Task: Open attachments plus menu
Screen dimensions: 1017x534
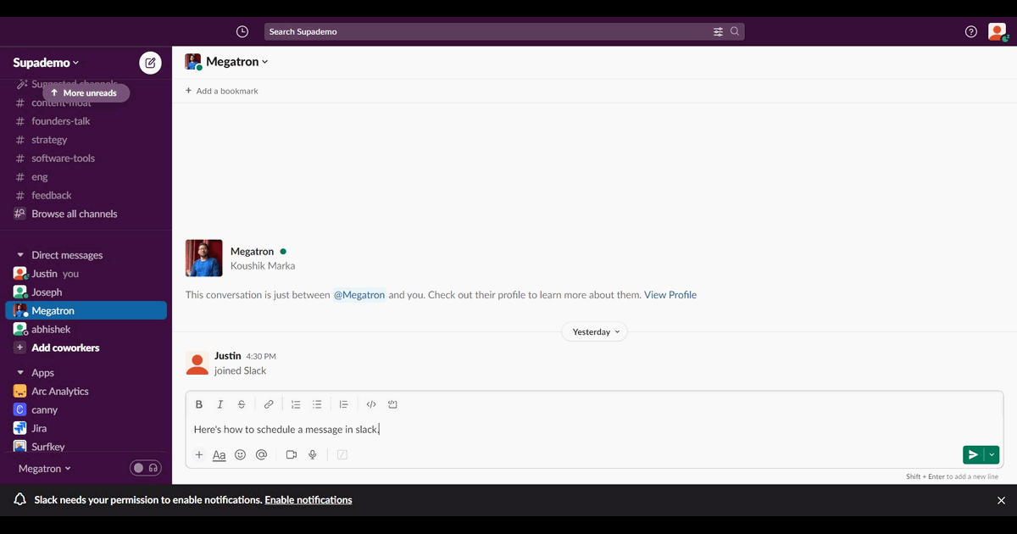Action: pyautogui.click(x=199, y=455)
